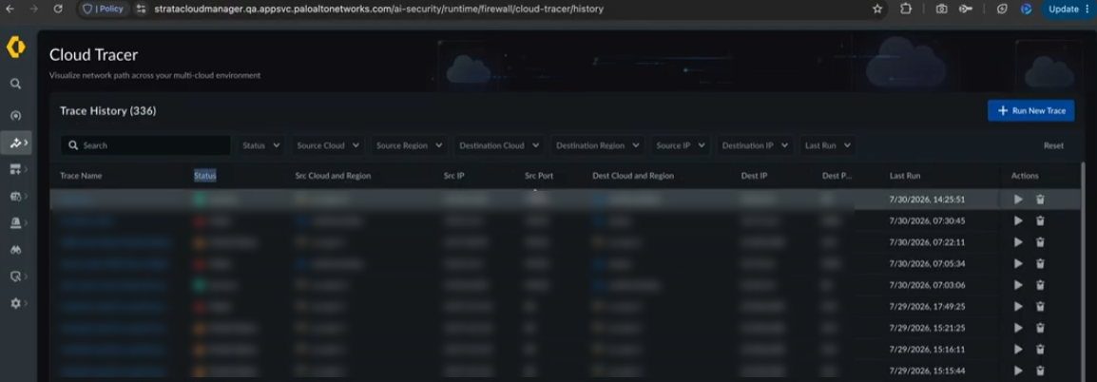Rerun the trace from 7/30/2026, 07:03:06
The image size is (1097, 382).
(1018, 285)
